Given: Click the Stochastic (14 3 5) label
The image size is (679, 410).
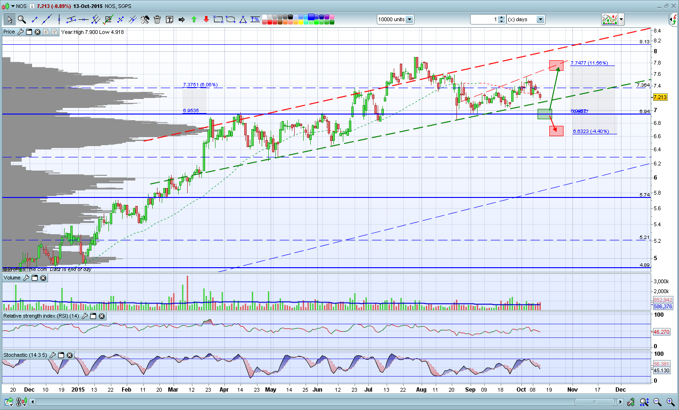Looking at the screenshot, I should 25,355.
